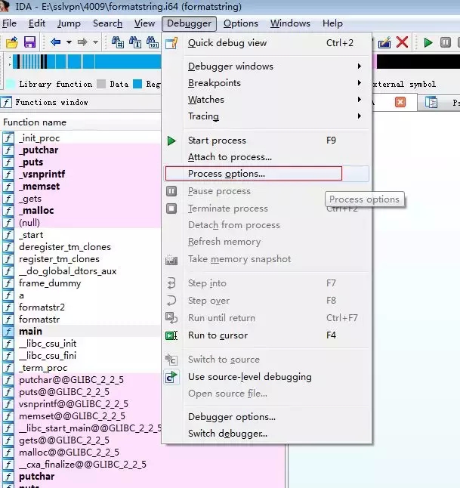Click the binoculars binary search icon
This screenshot has height=488, width=460.
coord(153,42)
